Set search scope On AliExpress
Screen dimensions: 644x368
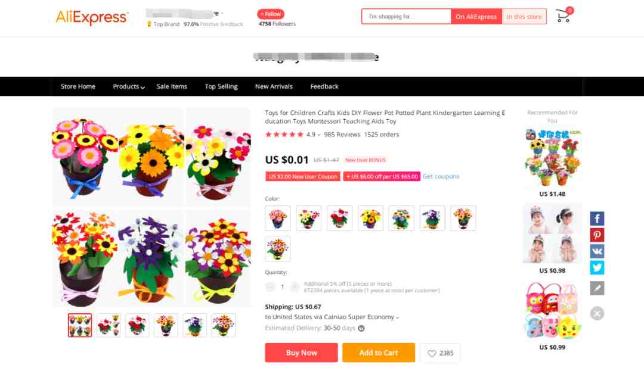[476, 17]
